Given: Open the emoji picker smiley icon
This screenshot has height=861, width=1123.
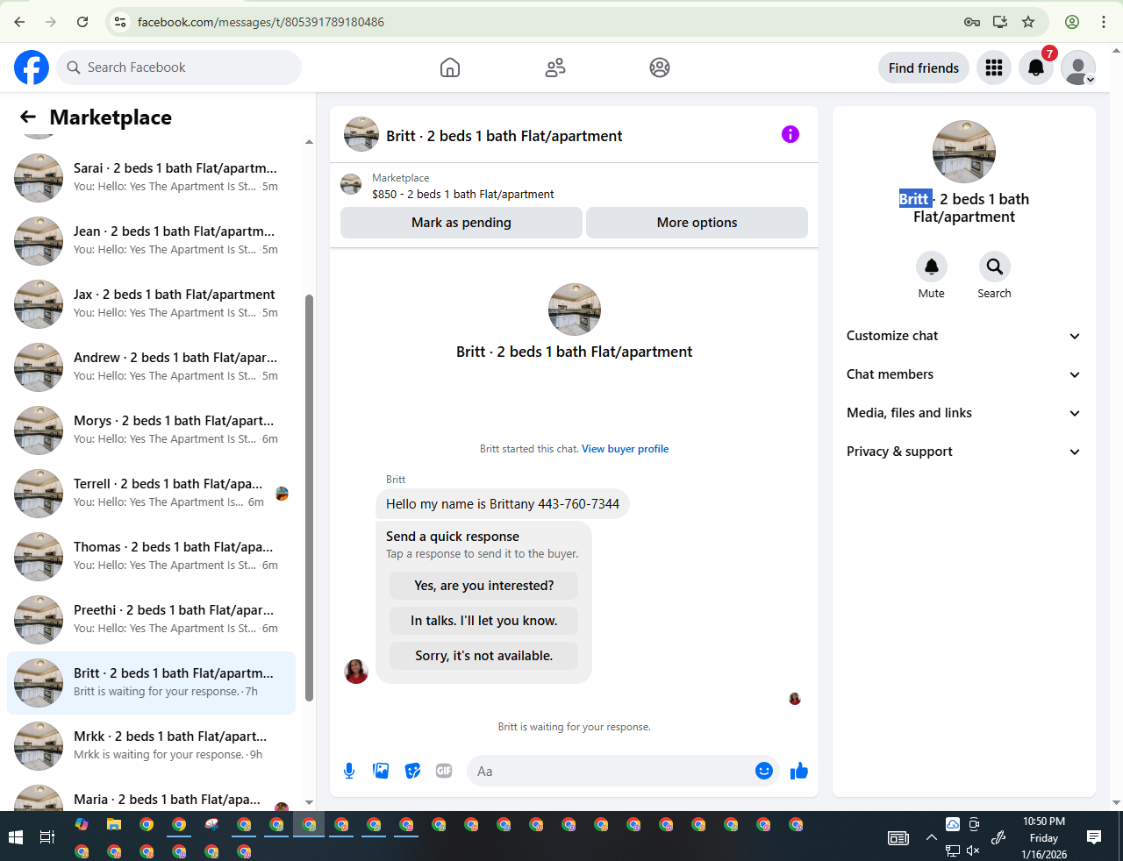Looking at the screenshot, I should (764, 771).
